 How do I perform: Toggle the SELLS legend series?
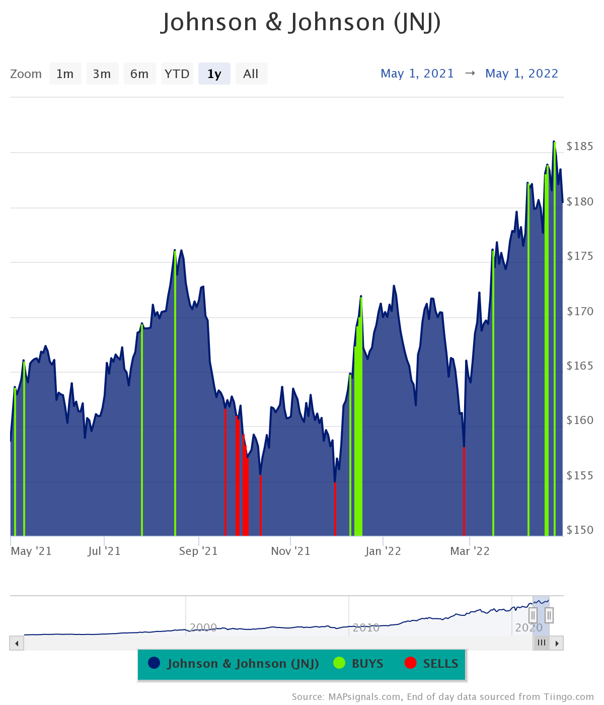[432, 664]
